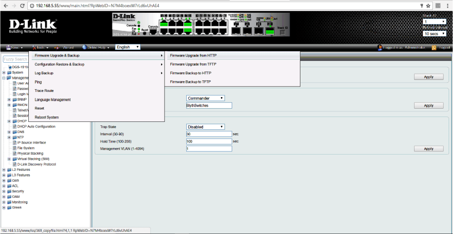Open the Refresh Interval dropdown
The height and width of the screenshot is (234, 453).
pos(434,34)
